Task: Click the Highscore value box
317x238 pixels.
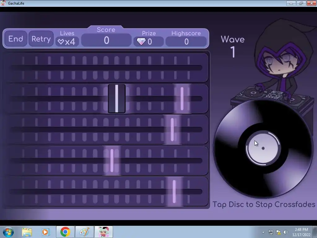Action: [x=186, y=42]
